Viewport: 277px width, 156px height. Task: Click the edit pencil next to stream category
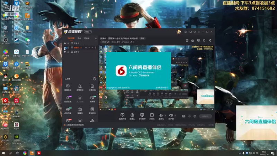[108, 42]
